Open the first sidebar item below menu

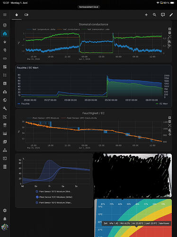[x=5, y=25]
